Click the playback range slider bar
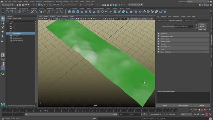 tap(71, 114)
